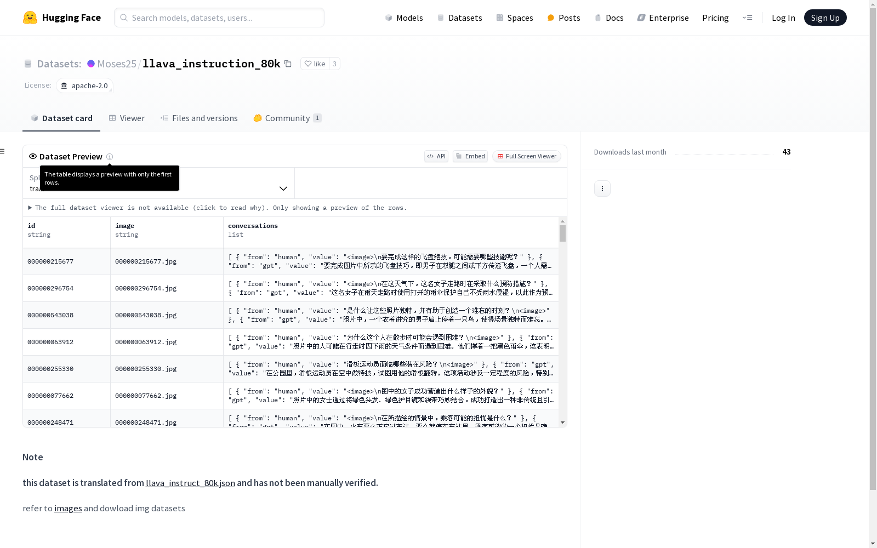Open the Models page
The width and height of the screenshot is (877, 548).
click(x=404, y=18)
